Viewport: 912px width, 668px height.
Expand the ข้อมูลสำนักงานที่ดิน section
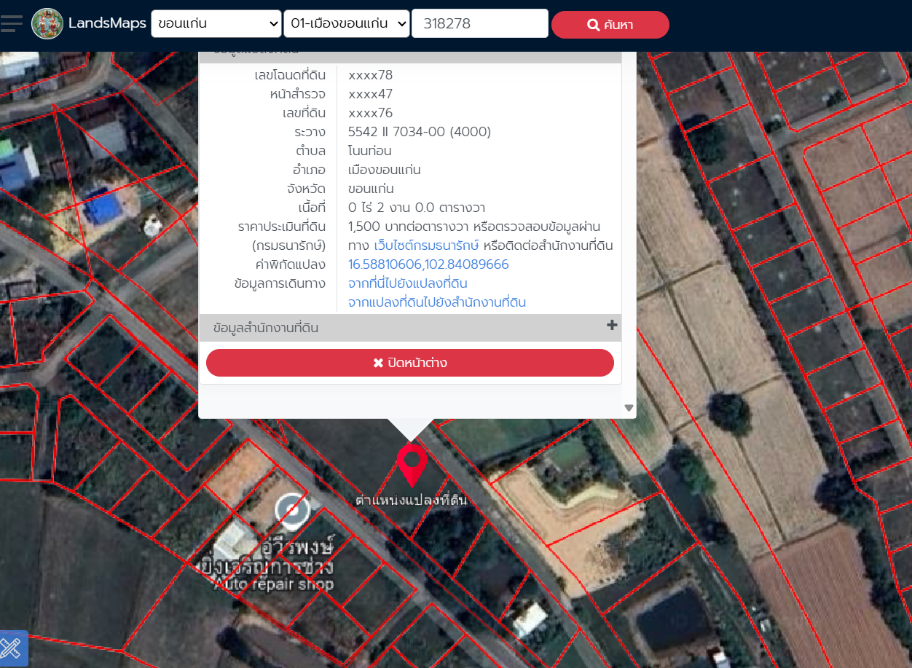click(x=266, y=328)
